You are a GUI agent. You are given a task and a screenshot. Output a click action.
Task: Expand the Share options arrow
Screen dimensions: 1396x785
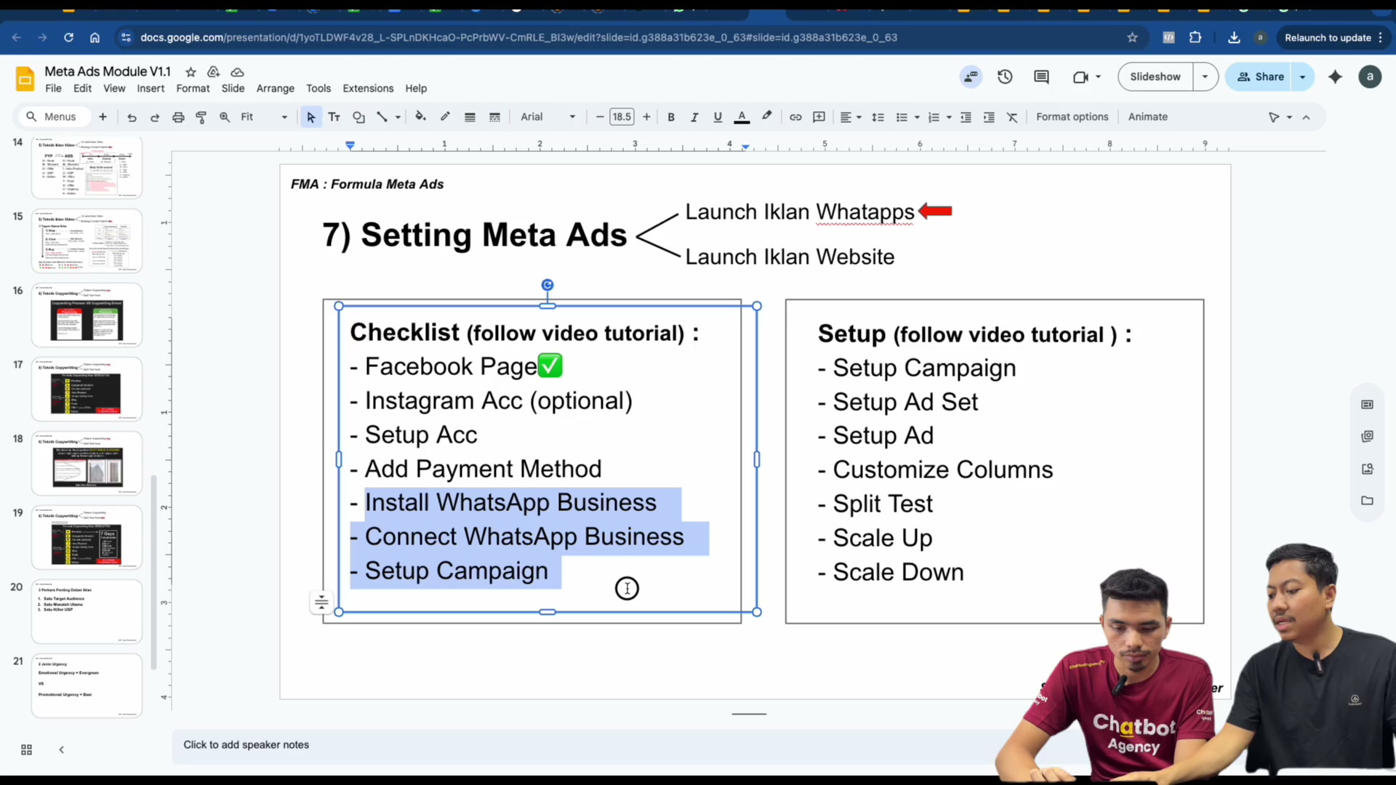click(x=1302, y=77)
